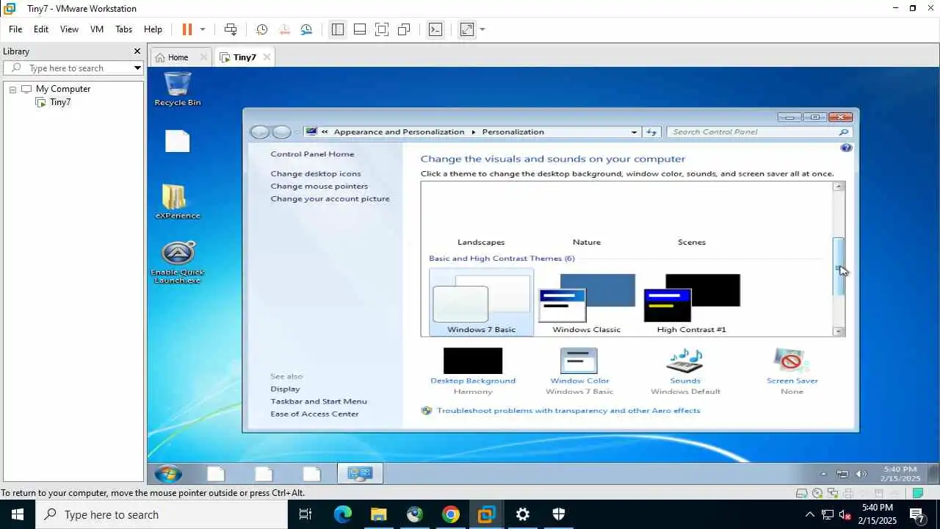Image resolution: width=940 pixels, height=529 pixels.
Task: Open the View menu
Action: pos(69,29)
